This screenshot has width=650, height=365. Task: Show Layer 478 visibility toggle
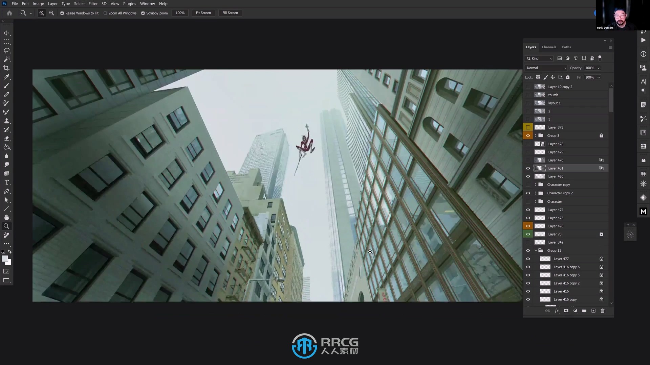[528, 144]
